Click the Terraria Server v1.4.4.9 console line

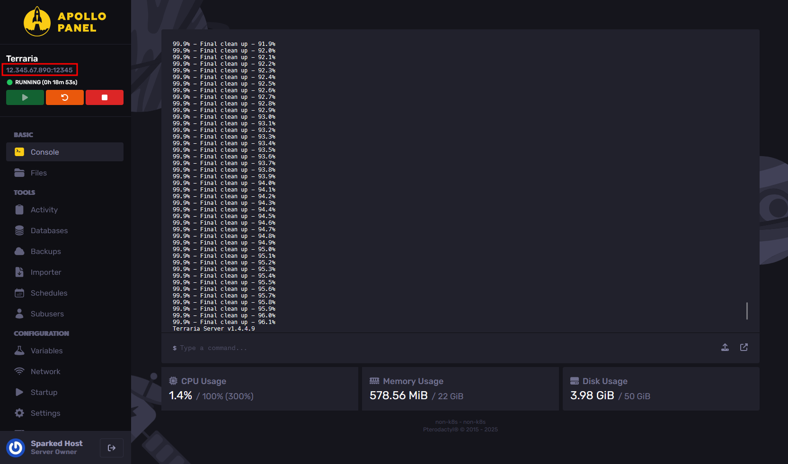point(214,329)
